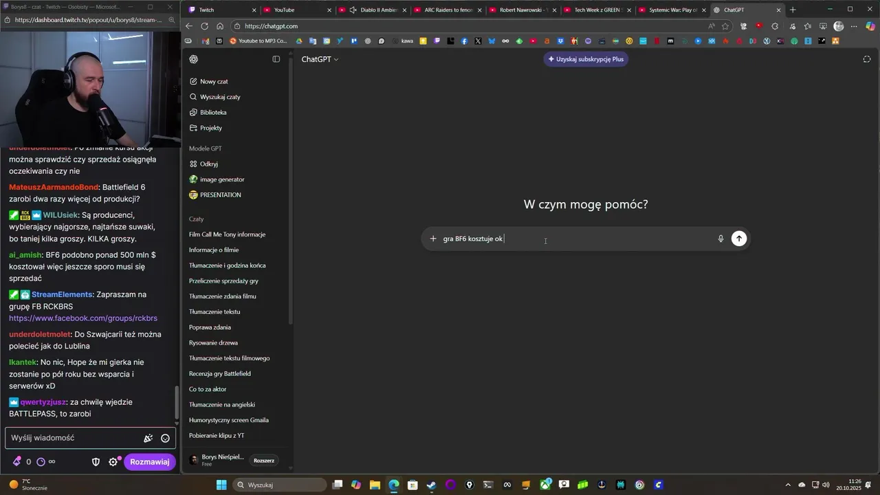Collapse the ChatGPT sidebar panel
Screen dimensions: 880x495
(276, 59)
